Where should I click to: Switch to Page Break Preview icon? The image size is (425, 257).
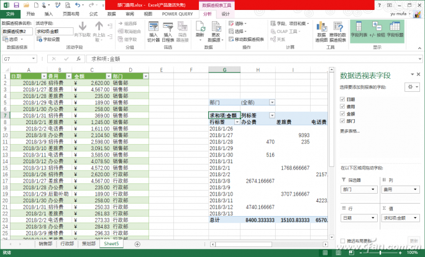pyautogui.click(x=351, y=253)
